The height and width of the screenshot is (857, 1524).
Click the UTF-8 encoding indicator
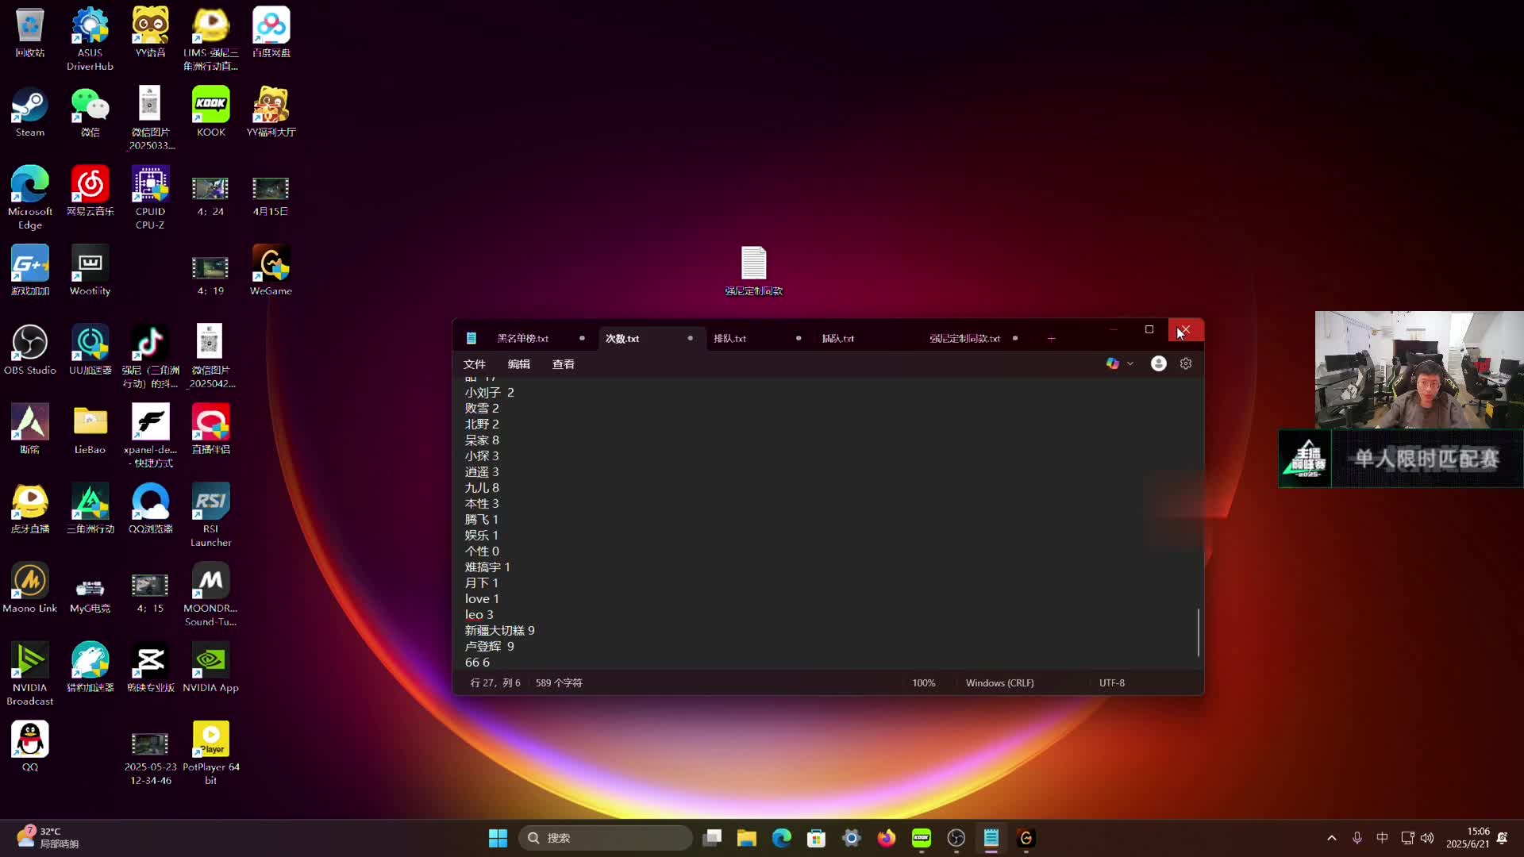coord(1112,683)
